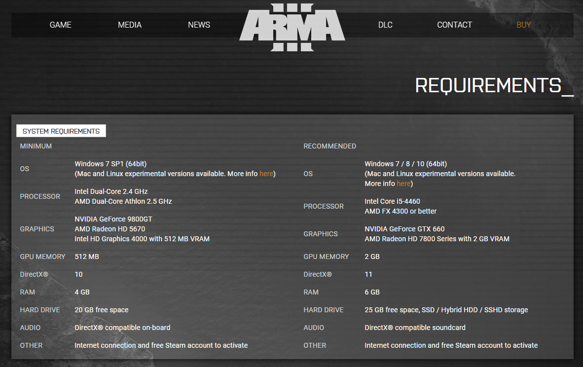Click 'AMD FX 4300 or better' text
Viewport: 583px width, 367px height.
click(401, 211)
